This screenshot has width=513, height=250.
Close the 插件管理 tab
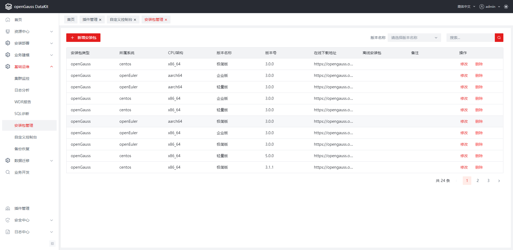point(100,20)
